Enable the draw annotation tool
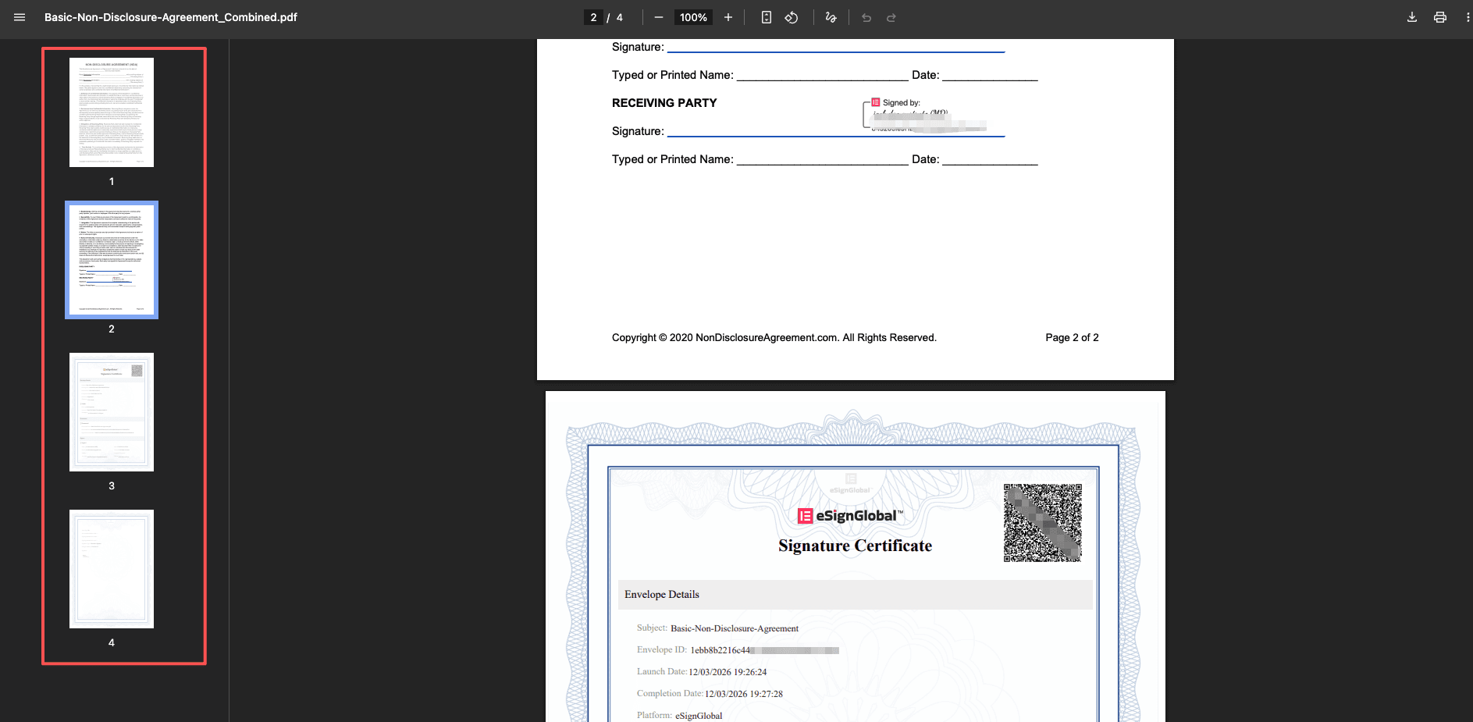 [x=831, y=17]
